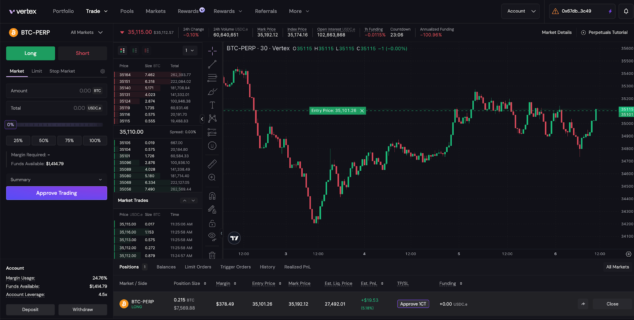Image resolution: width=634 pixels, height=320 pixels.
Task: Share the BTC-PERP position
Action: pos(583,304)
